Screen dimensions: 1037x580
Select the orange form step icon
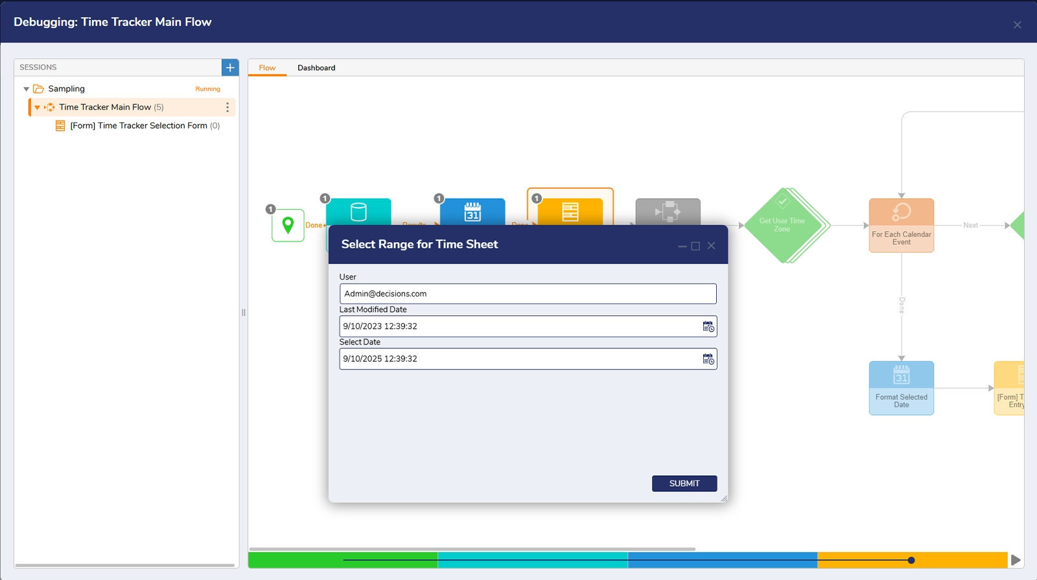click(570, 212)
